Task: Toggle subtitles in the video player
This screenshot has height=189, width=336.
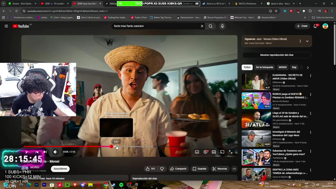Action: click(x=197, y=152)
